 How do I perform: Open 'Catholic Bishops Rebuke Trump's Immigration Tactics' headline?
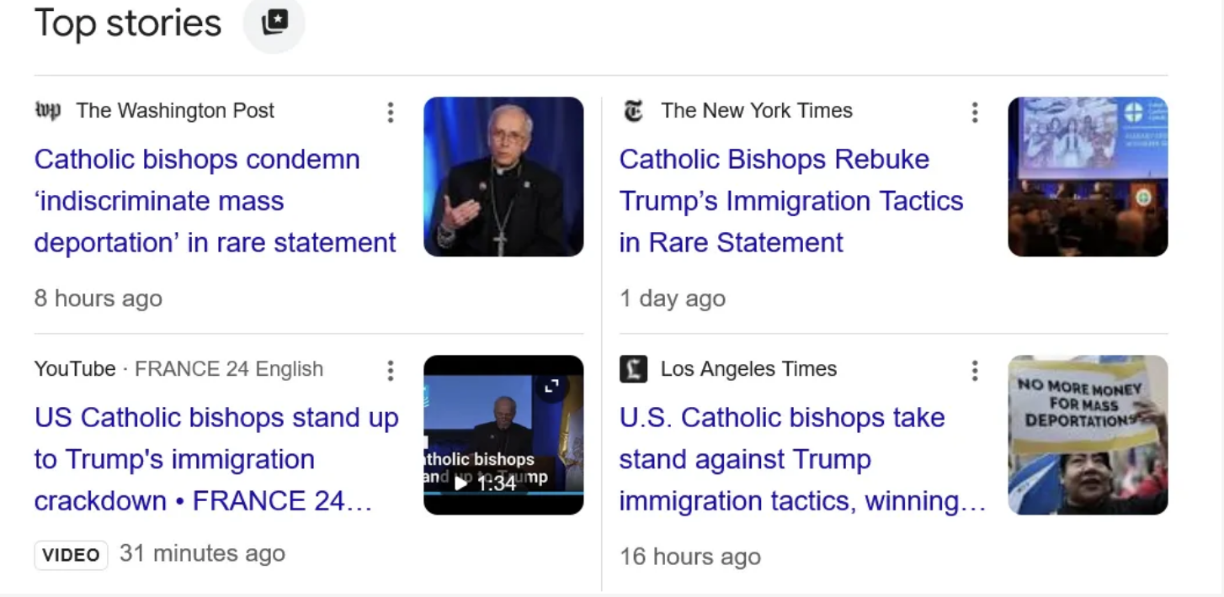pos(790,201)
